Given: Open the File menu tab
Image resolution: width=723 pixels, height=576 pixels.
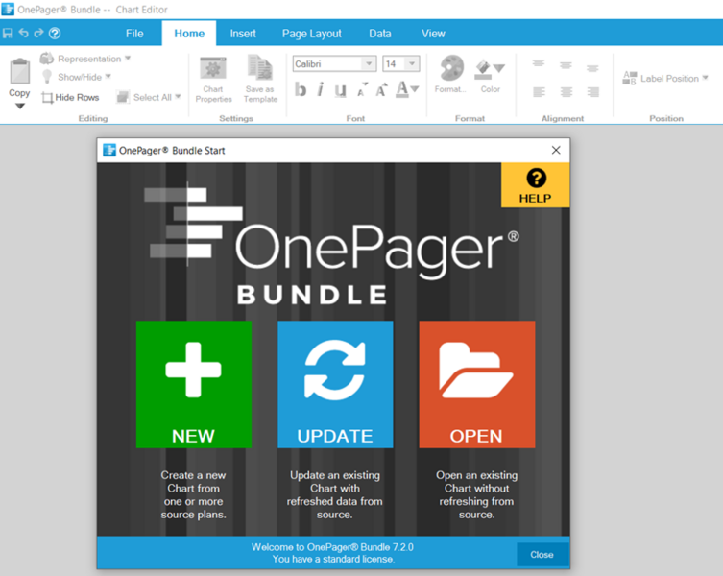Looking at the screenshot, I should (134, 34).
